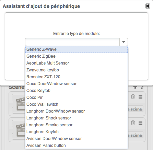
Task: Choose Longhorn Door/Window sensor
Action: coord(76,111)
